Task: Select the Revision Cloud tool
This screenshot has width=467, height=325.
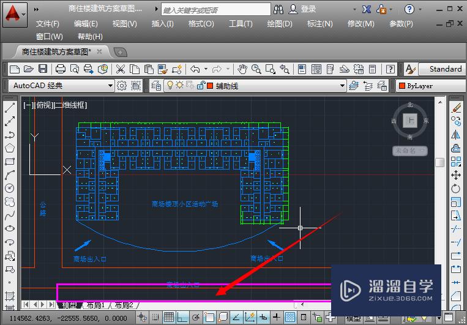Action: [10, 202]
